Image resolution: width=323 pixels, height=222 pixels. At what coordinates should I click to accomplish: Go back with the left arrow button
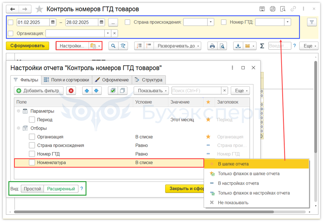[x=13, y=9]
